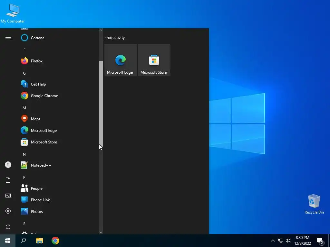330x247 pixels.
Task: Click the Microsoft Edge tile under Productivity
Action: click(121, 60)
